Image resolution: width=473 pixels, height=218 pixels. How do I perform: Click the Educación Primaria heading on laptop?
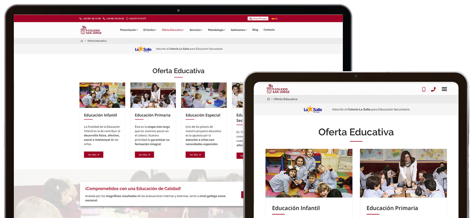click(x=153, y=115)
